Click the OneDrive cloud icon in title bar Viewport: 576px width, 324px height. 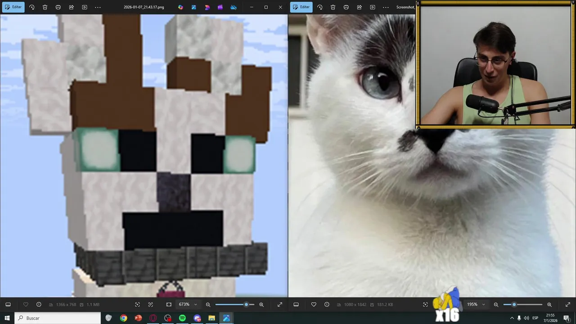tap(233, 7)
